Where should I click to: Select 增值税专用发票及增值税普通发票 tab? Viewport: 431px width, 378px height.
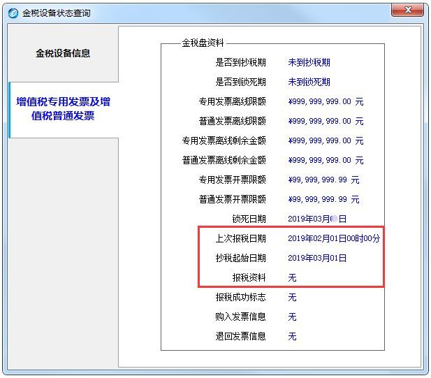tap(64, 109)
